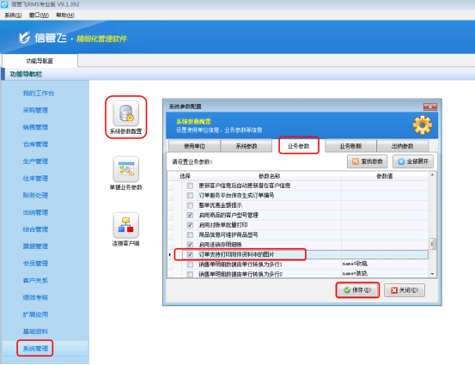Open 仓库管理 in the navigation sidebar

click(35, 144)
